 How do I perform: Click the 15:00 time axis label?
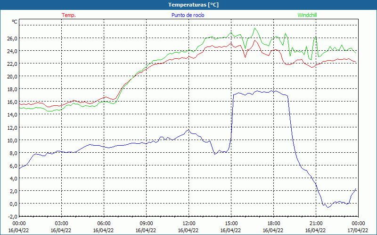tap(231, 224)
